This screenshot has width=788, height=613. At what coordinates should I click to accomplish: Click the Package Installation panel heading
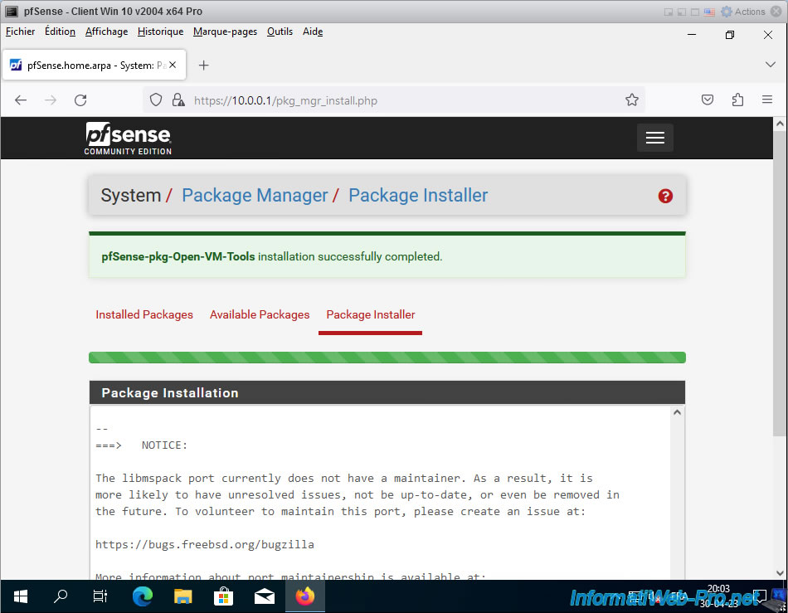(x=387, y=393)
